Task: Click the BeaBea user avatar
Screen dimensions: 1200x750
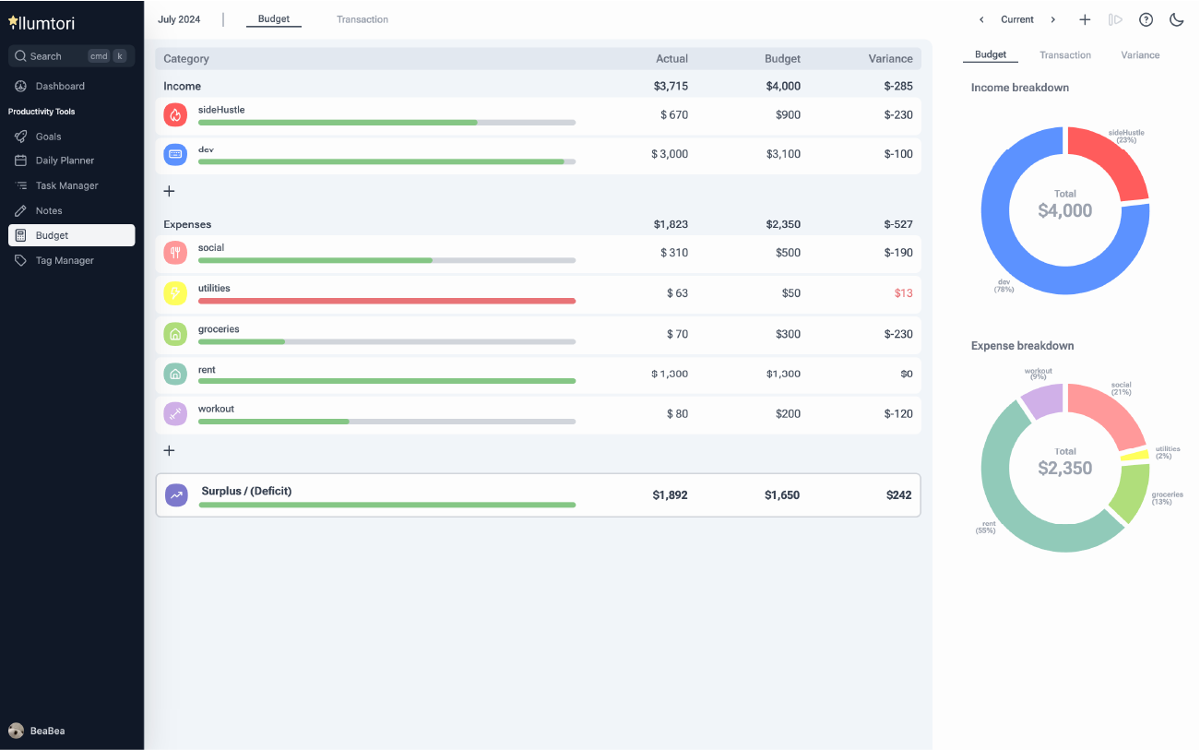Action: pyautogui.click(x=17, y=731)
